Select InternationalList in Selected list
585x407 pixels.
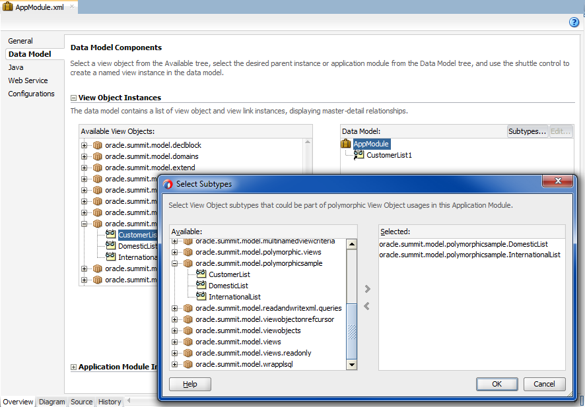coord(469,255)
